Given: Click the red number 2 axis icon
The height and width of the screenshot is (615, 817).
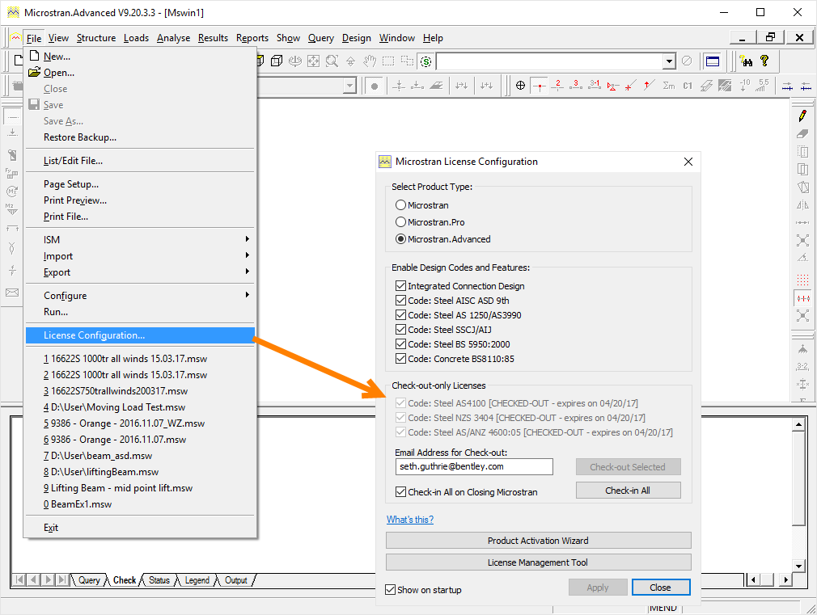Looking at the screenshot, I should (557, 86).
